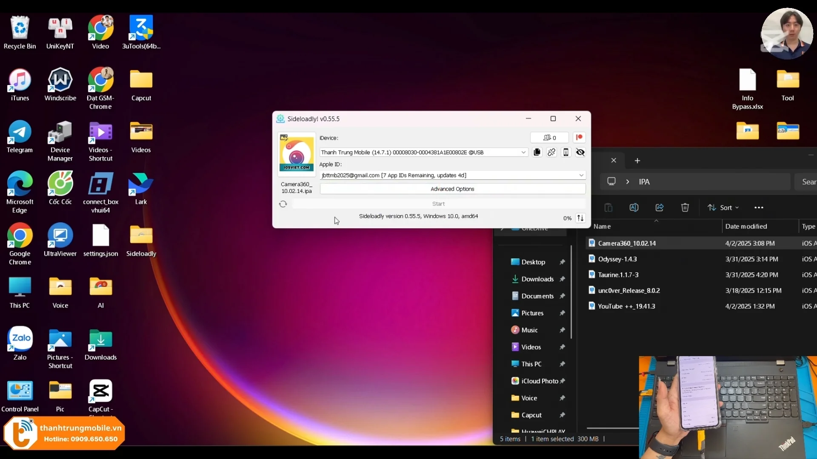817x459 pixels.
Task: Click the Device Manager desktop icon
Action: click(x=60, y=141)
